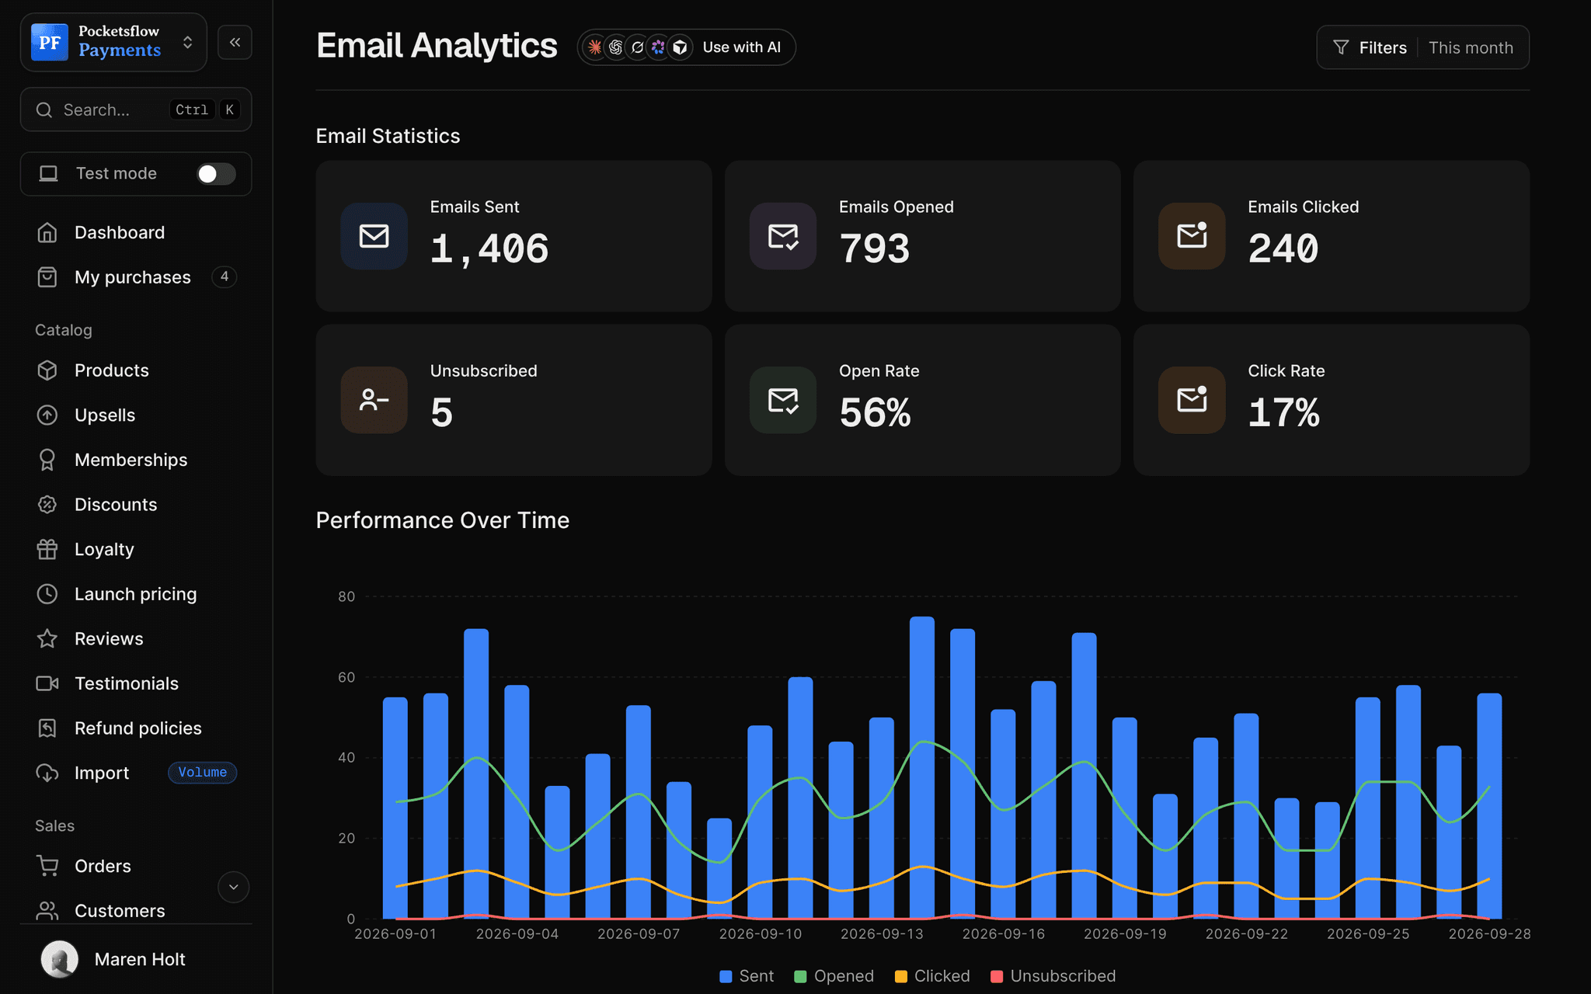Click the Refund policies receipt icon
The height and width of the screenshot is (994, 1591).
point(47,728)
